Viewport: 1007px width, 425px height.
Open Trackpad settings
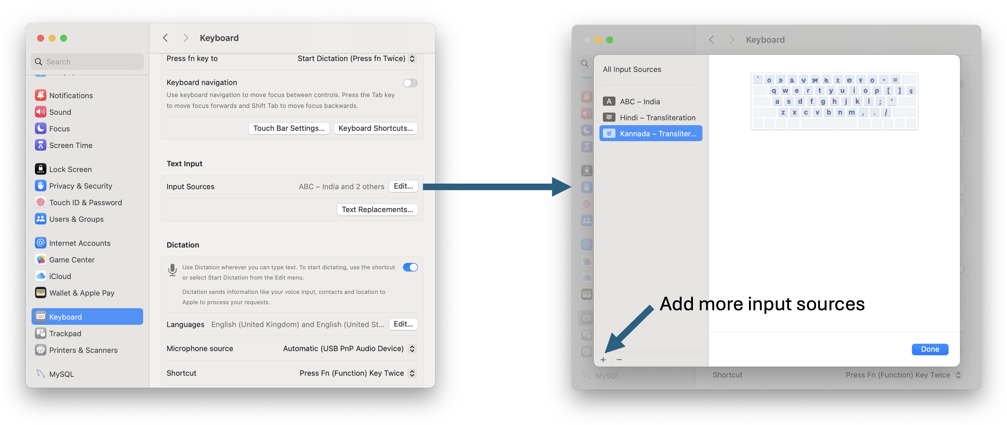(87, 334)
